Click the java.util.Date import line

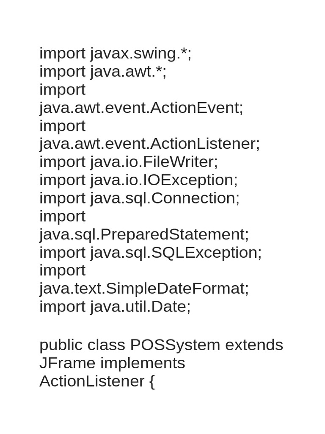click(115, 306)
